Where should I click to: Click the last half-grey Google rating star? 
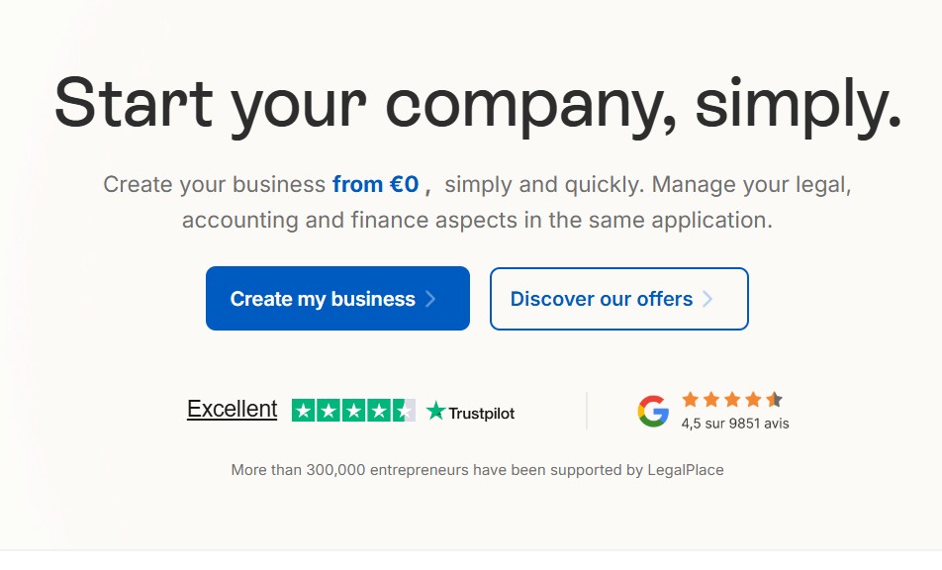pos(774,400)
